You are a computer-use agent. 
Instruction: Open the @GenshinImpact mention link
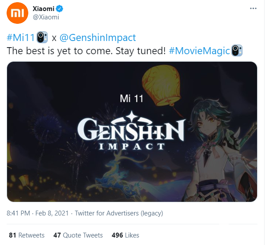pyautogui.click(x=98, y=37)
